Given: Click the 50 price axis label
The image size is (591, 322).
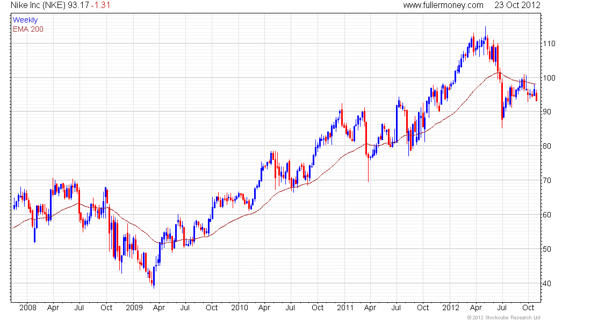Looking at the screenshot, I should 547,249.
